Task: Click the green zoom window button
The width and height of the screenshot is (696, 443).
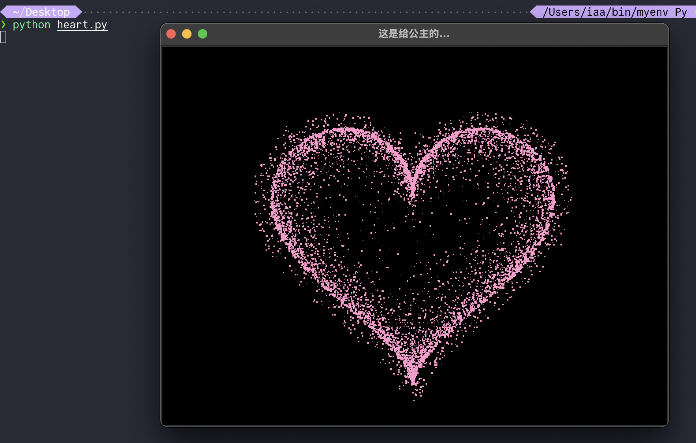Action: click(203, 34)
